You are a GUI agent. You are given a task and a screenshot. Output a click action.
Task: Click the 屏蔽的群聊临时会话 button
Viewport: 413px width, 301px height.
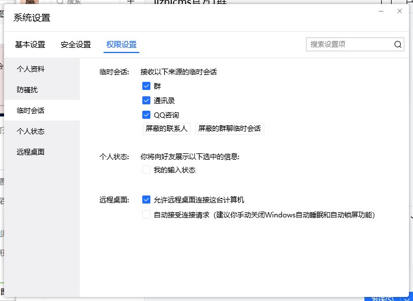click(230, 129)
